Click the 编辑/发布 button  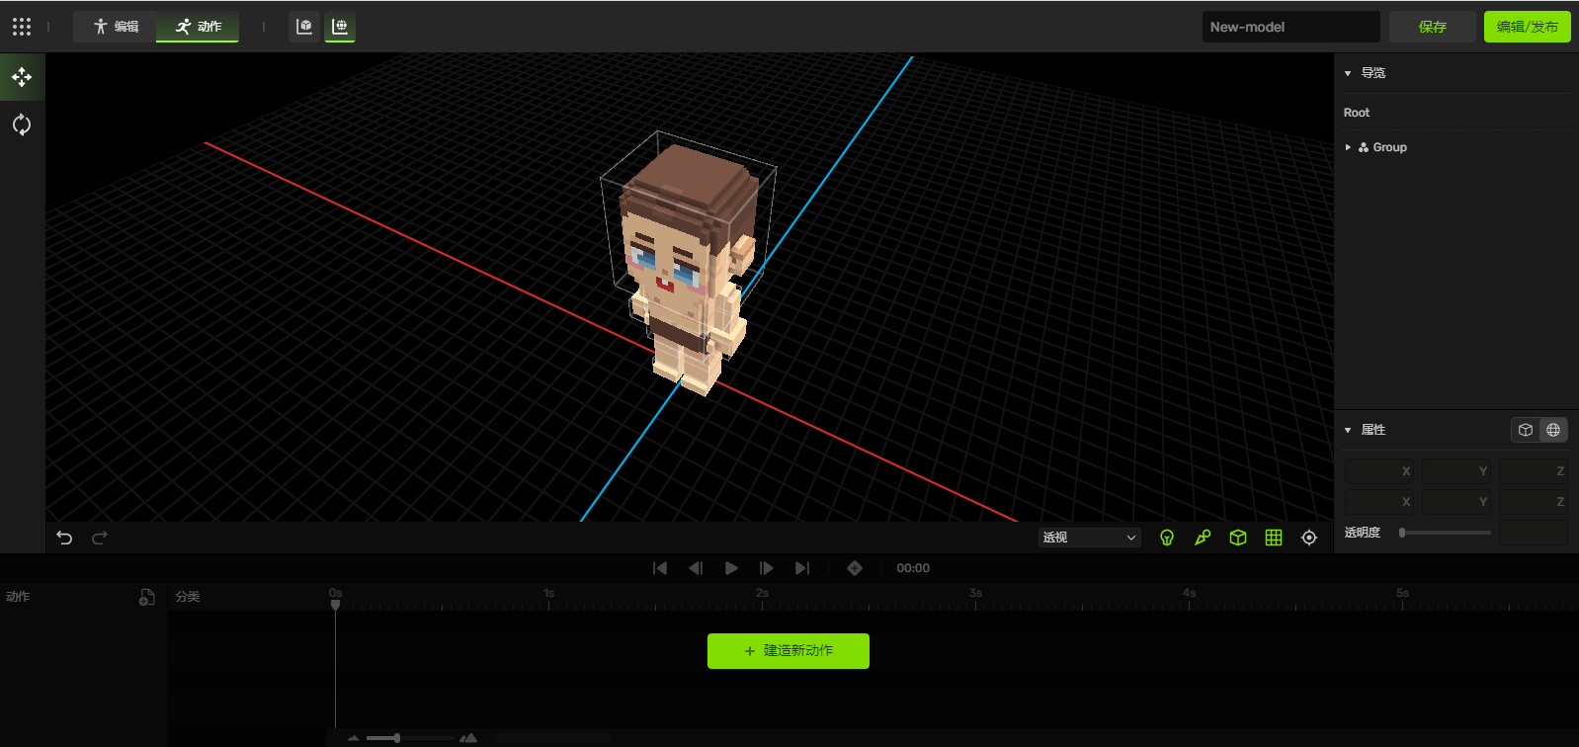pyautogui.click(x=1528, y=27)
